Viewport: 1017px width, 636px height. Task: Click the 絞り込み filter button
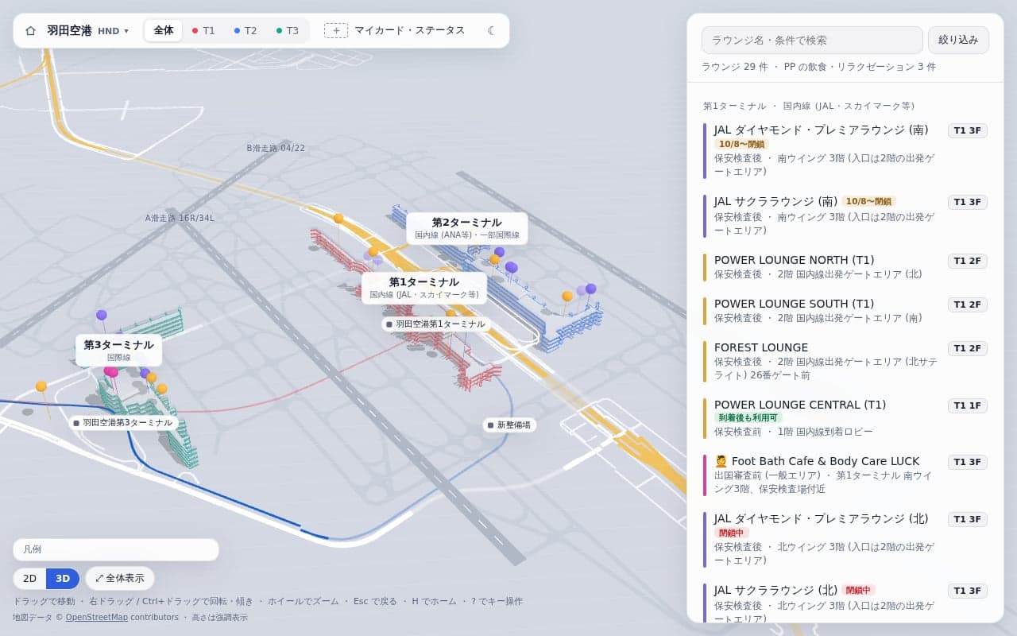click(x=958, y=40)
